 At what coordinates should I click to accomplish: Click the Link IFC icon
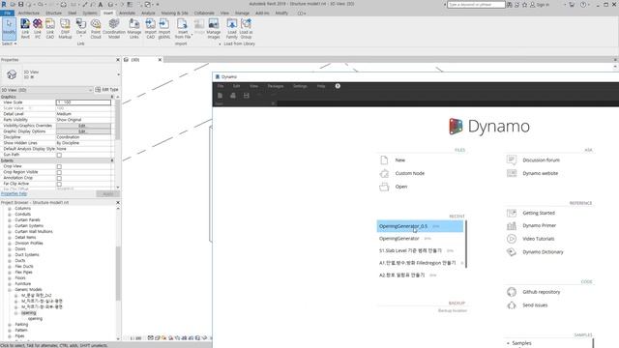38,29
